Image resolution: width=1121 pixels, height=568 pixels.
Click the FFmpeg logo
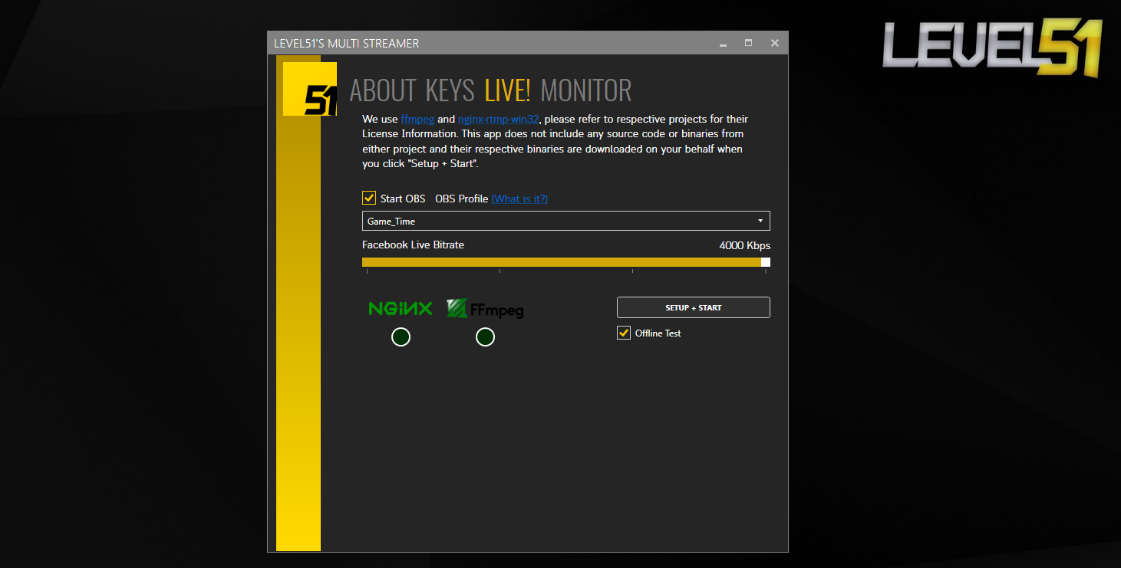[485, 308]
